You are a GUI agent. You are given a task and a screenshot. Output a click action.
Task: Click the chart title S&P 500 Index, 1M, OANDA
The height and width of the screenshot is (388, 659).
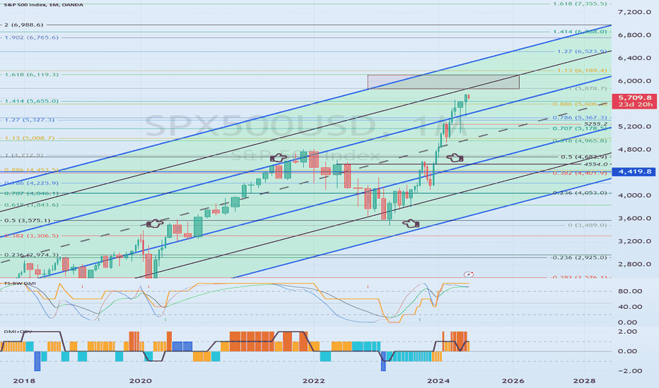[x=43, y=5]
